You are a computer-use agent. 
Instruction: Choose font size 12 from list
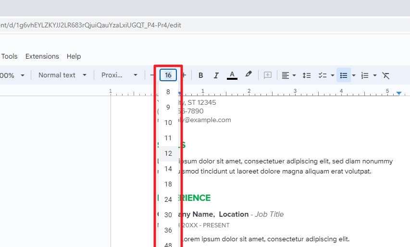click(168, 153)
